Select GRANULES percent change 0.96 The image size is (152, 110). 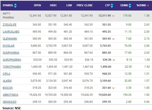pos(147,102)
